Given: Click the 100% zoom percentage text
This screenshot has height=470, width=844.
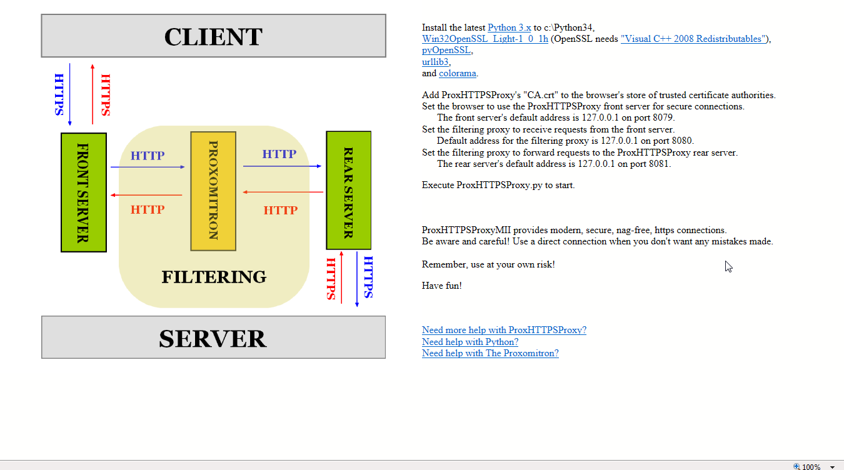Looking at the screenshot, I should pos(811,467).
